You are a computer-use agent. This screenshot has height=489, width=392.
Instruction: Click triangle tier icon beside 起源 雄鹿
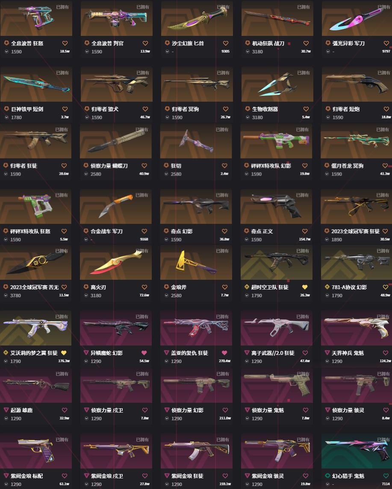pyautogui.click(x=6, y=410)
